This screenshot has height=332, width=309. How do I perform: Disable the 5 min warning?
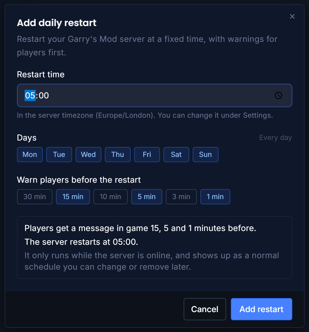(147, 197)
